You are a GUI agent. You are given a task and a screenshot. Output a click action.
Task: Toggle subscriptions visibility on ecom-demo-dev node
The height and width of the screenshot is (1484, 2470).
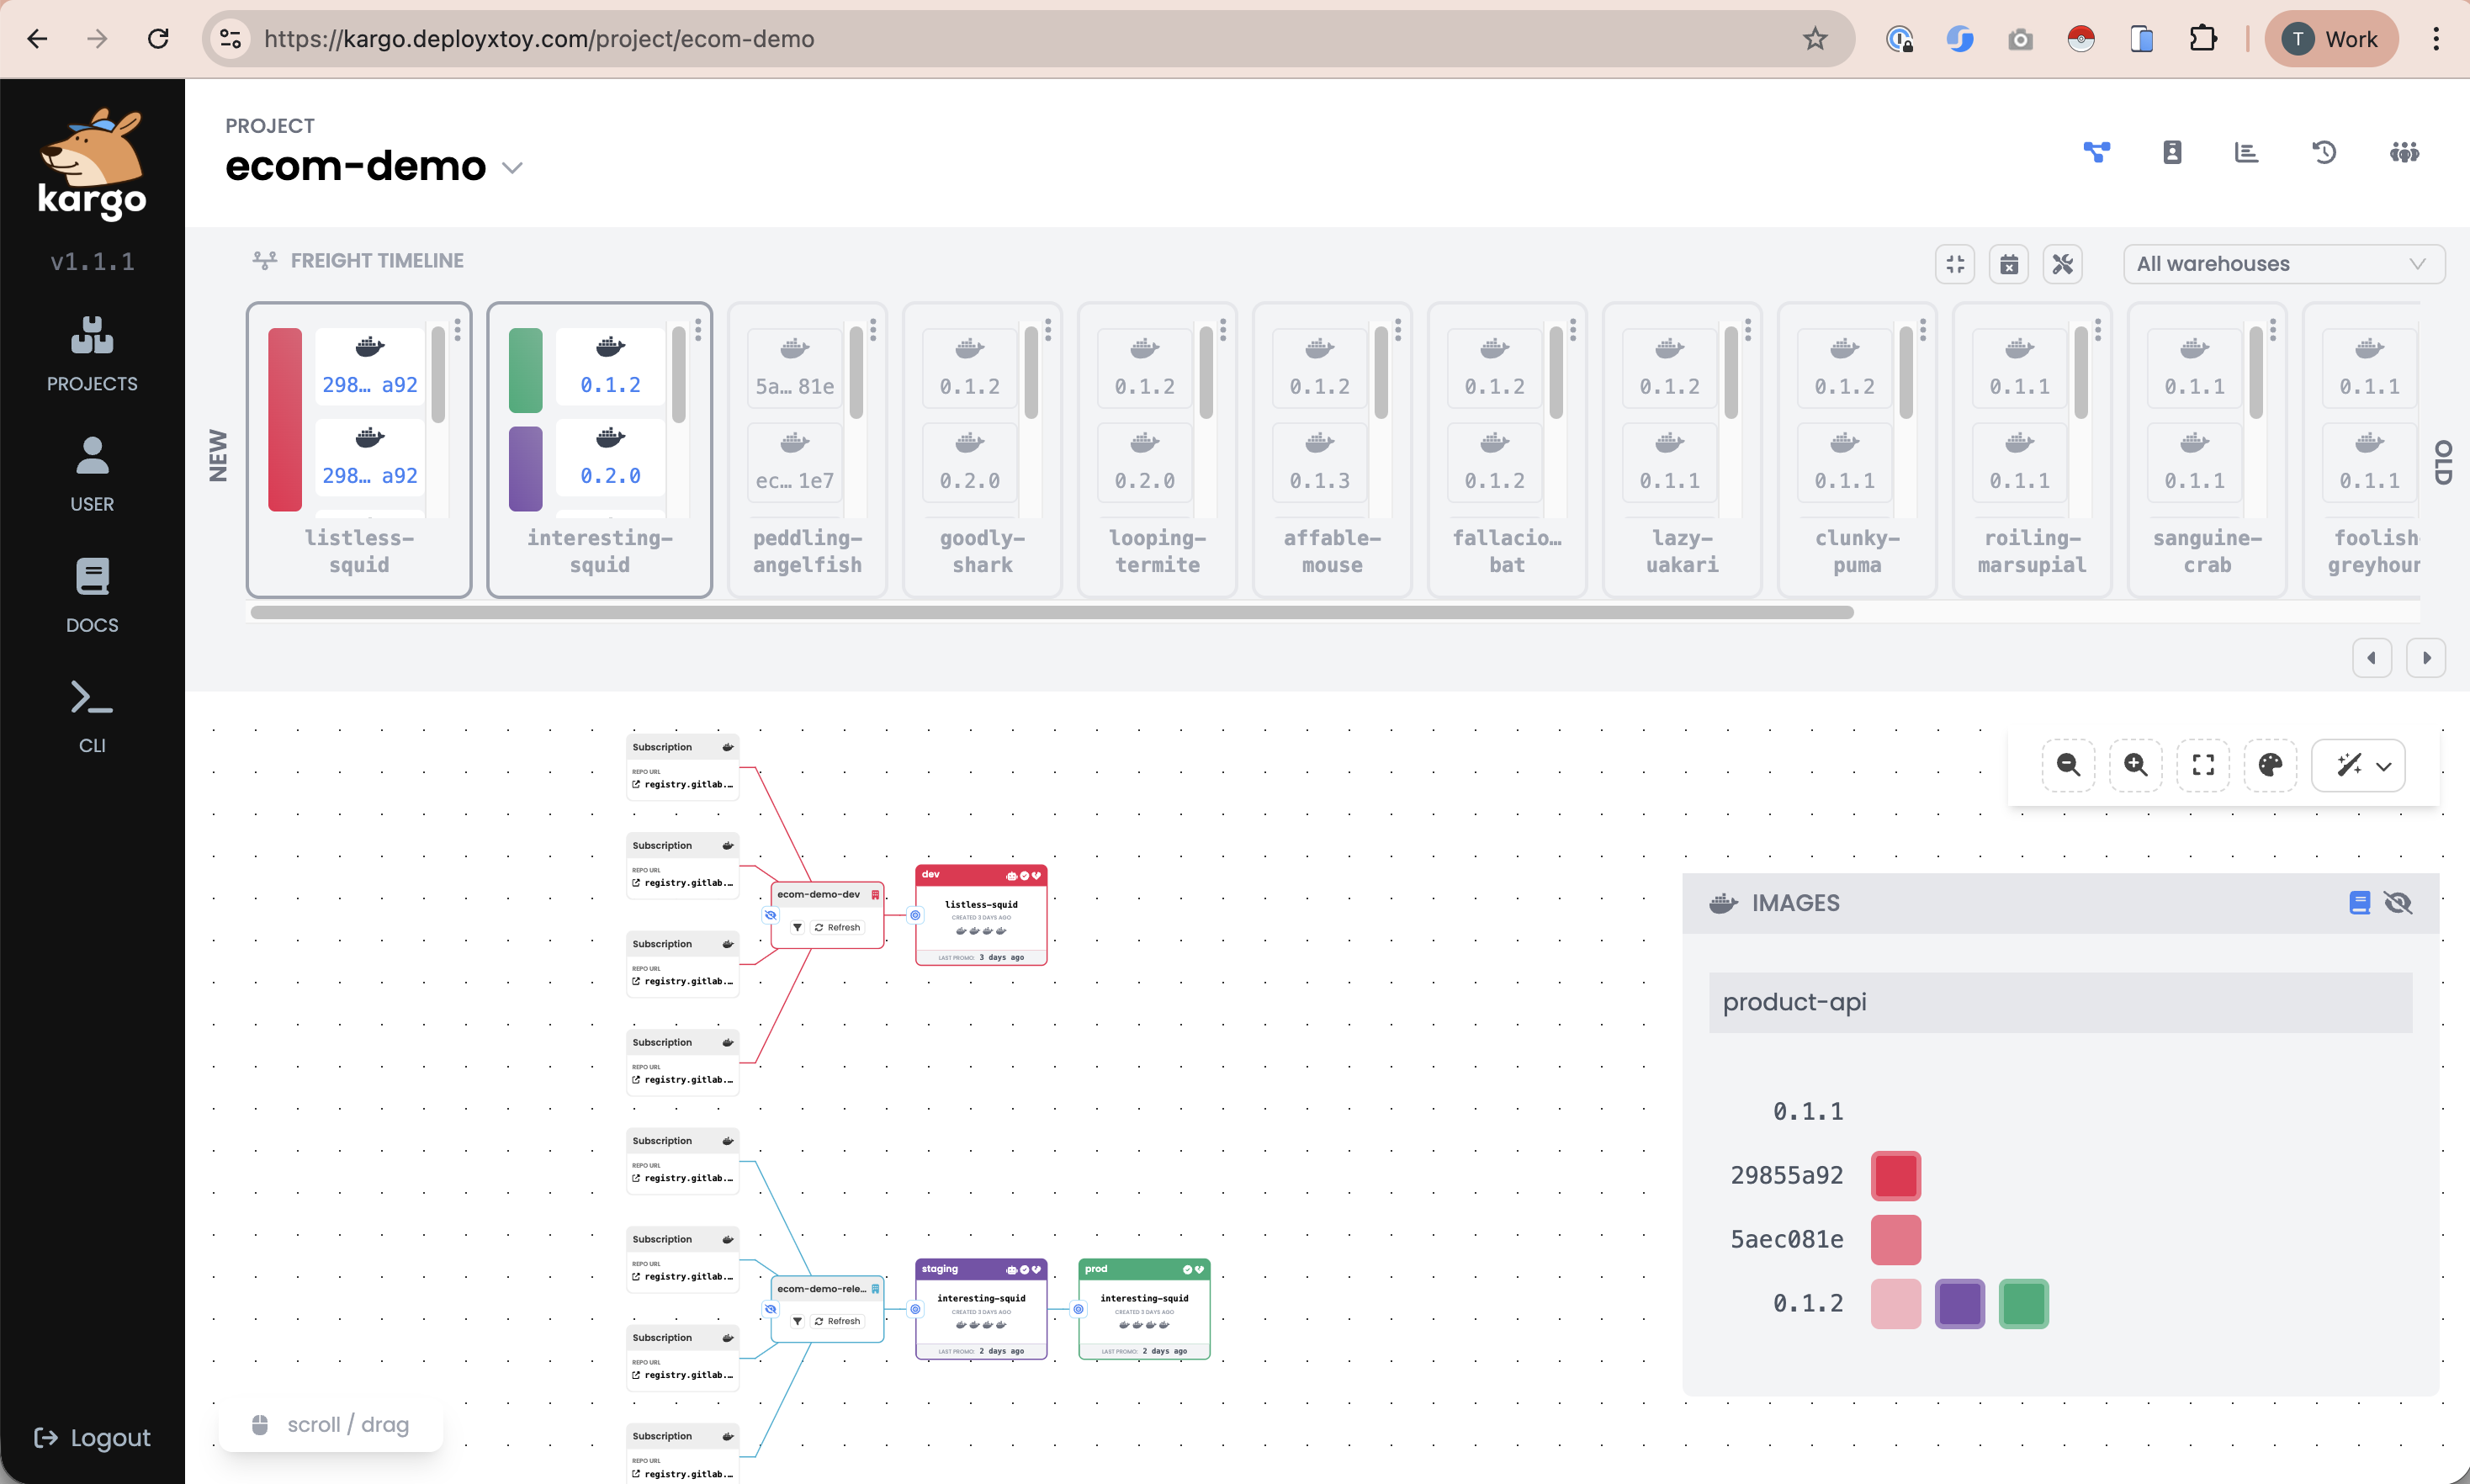pos(771,914)
